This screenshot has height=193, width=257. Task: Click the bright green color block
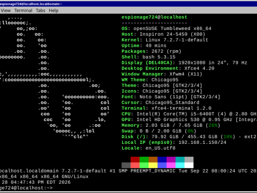(x=144, y=165)
